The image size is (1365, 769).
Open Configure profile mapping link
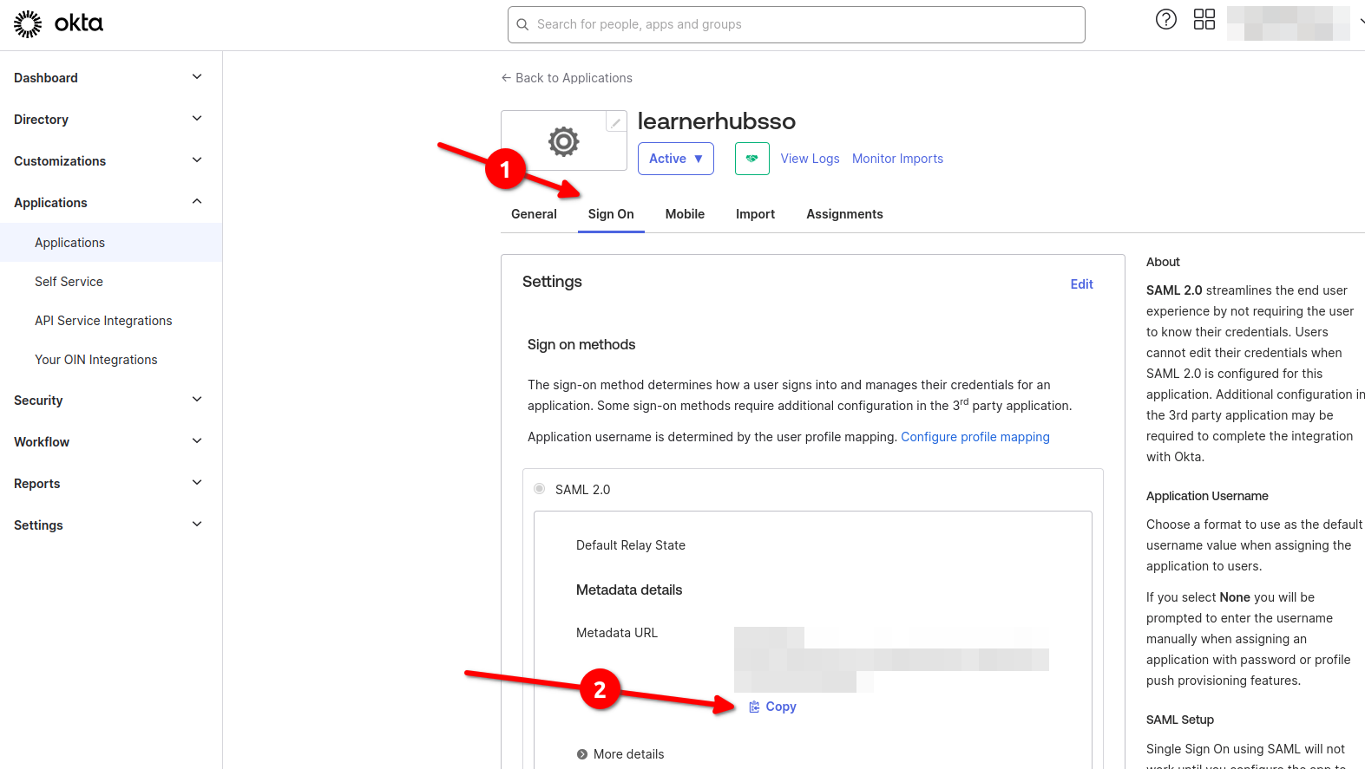click(x=975, y=437)
